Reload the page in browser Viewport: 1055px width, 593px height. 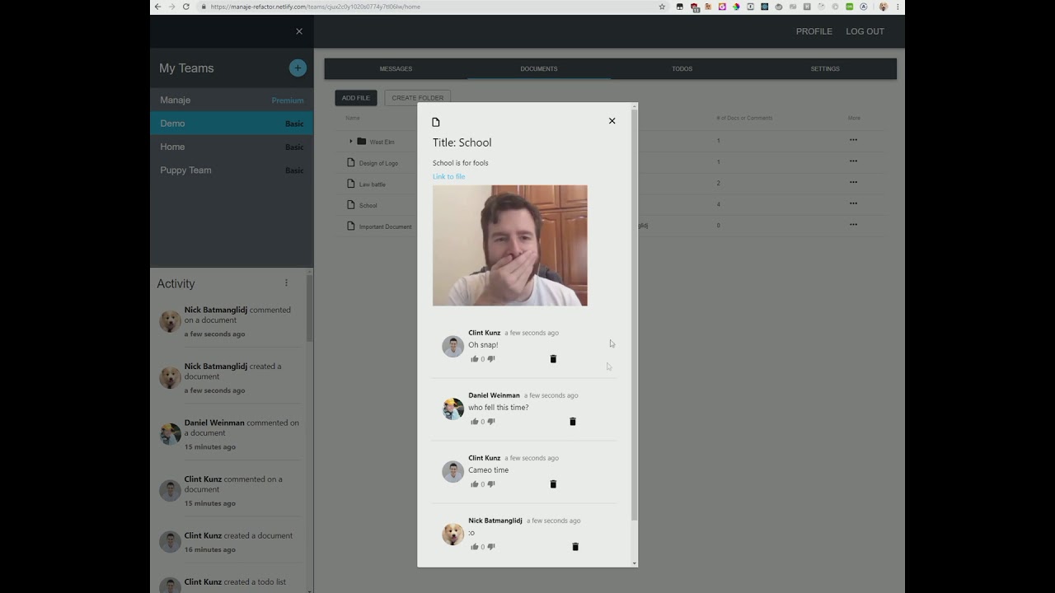[x=186, y=7]
